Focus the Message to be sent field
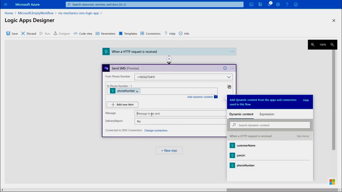 [181, 113]
